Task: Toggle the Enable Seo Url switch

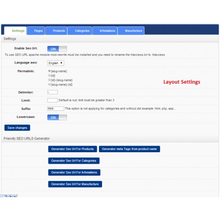Action: 57,49
